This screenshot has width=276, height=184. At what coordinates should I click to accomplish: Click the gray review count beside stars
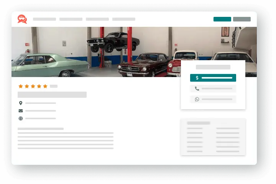[x=54, y=86]
